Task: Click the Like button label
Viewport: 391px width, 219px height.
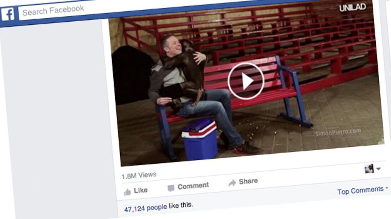Action: tap(141, 190)
